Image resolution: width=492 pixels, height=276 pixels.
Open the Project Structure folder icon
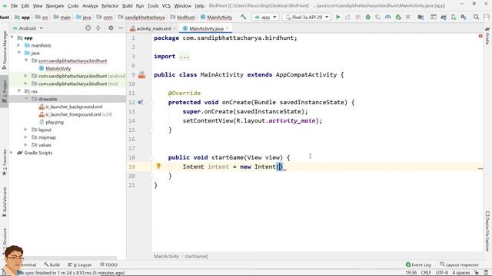click(421, 17)
